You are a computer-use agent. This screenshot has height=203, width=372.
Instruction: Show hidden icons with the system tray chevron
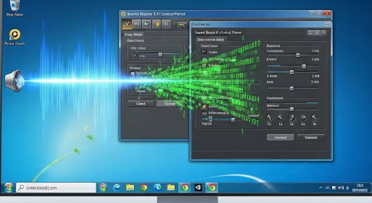pos(321,187)
